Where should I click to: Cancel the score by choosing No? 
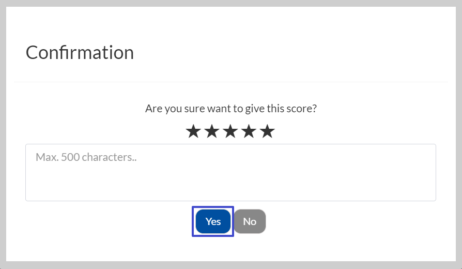point(250,221)
